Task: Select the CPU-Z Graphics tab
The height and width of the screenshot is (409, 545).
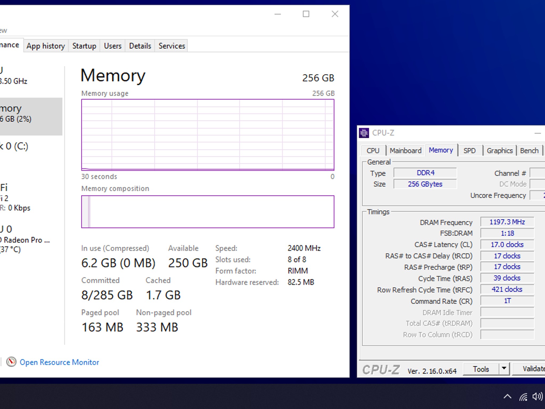Action: 499,150
